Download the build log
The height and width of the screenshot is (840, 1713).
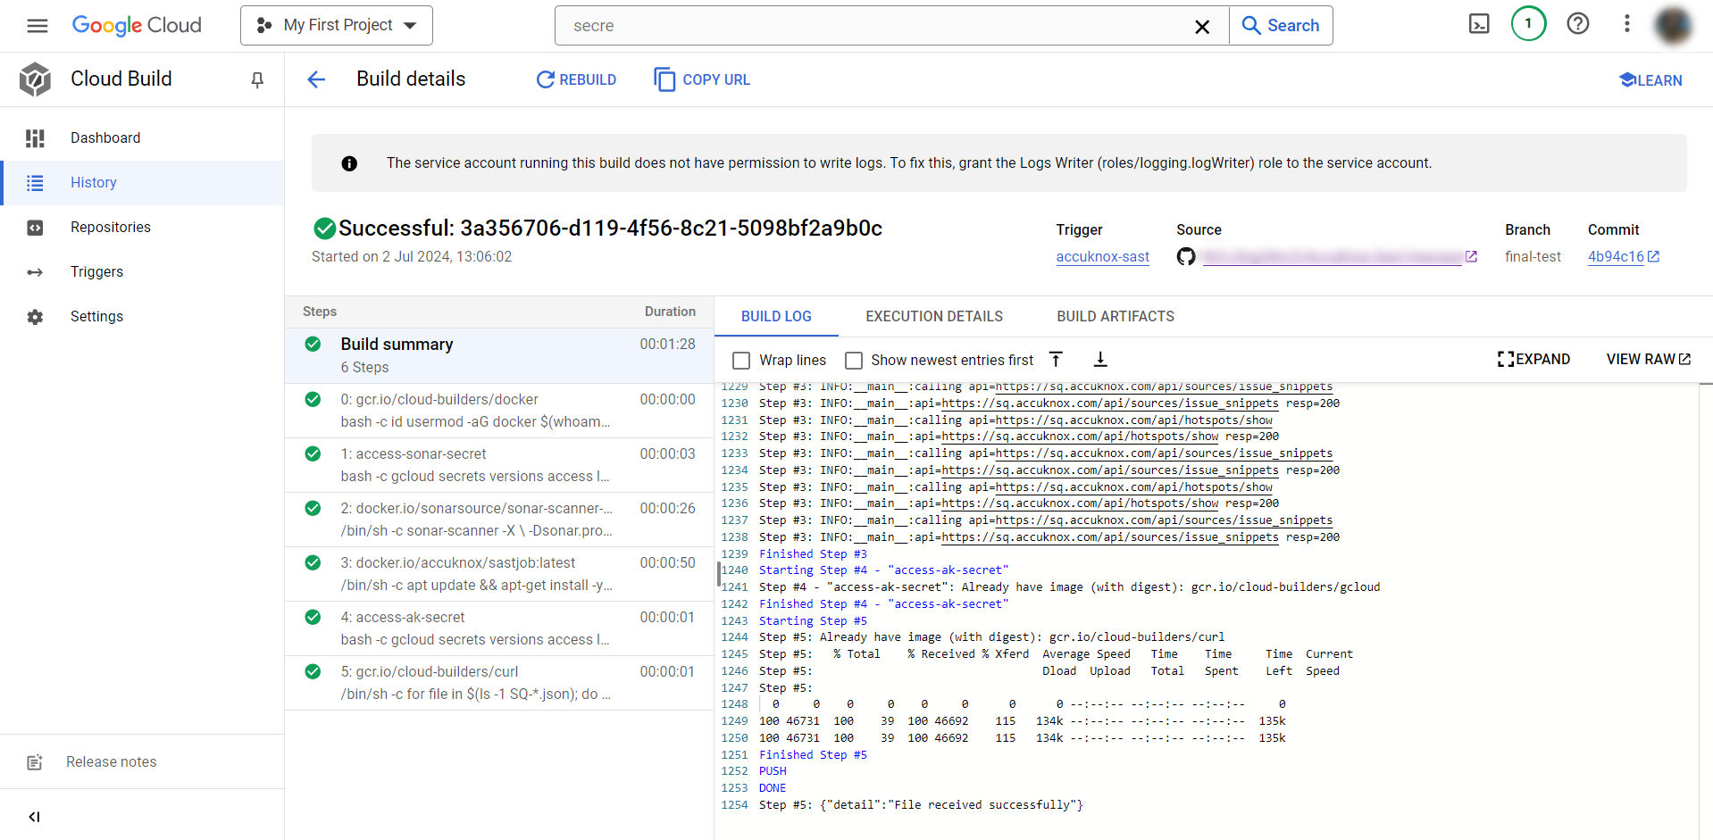(1099, 359)
